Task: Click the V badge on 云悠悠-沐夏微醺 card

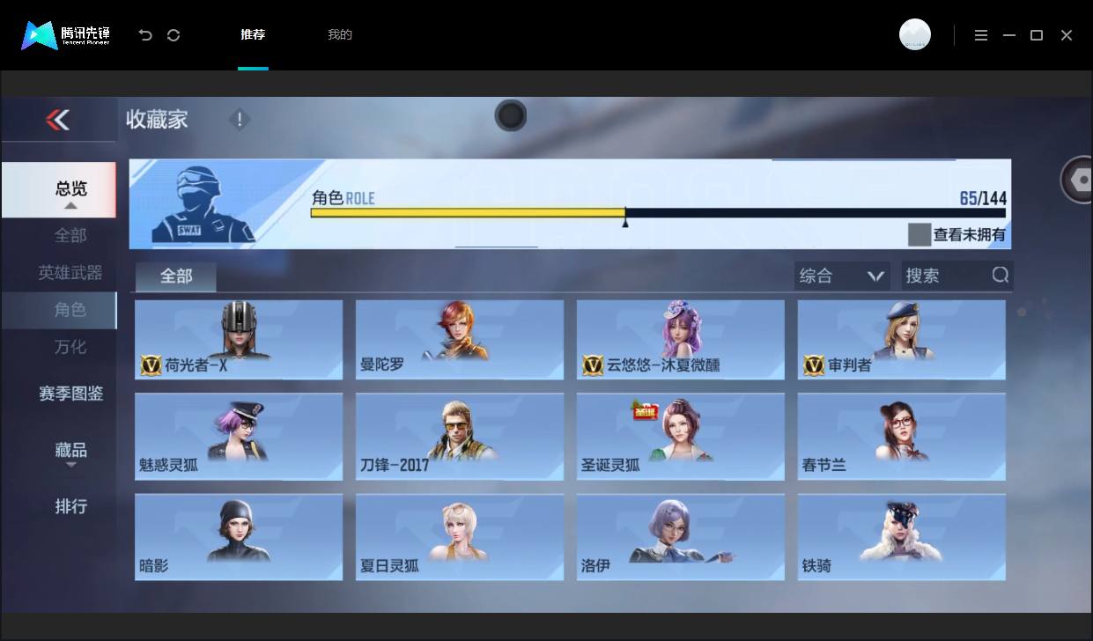Action: coord(592,365)
